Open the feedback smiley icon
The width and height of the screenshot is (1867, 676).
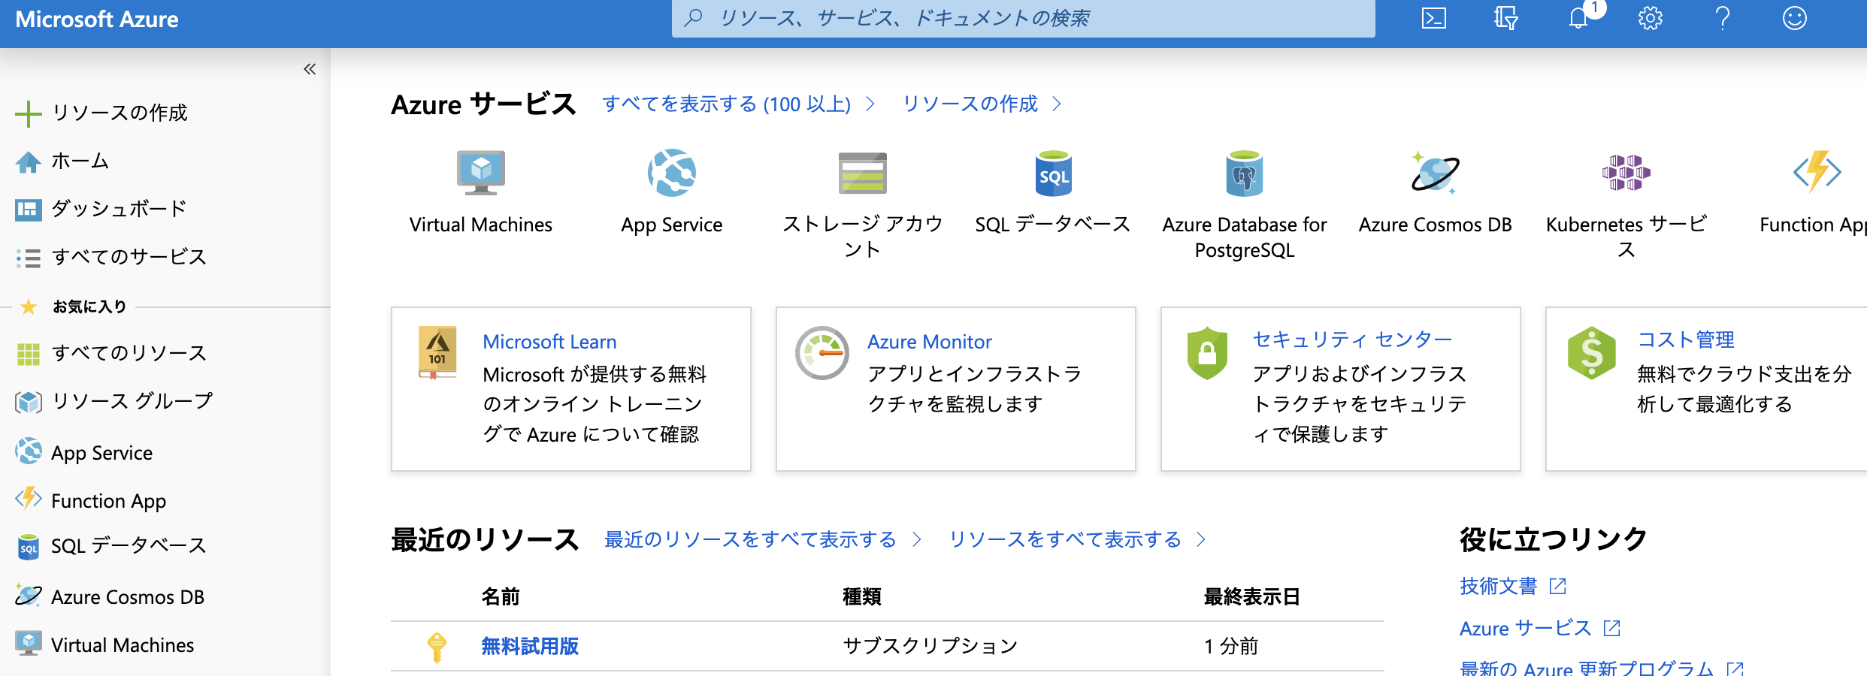click(x=1795, y=18)
